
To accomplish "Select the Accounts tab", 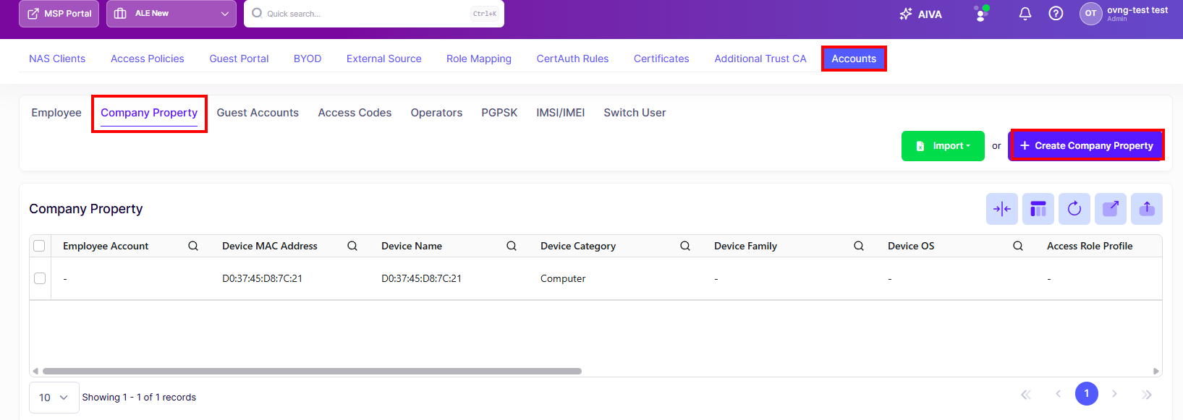I will click(x=854, y=59).
